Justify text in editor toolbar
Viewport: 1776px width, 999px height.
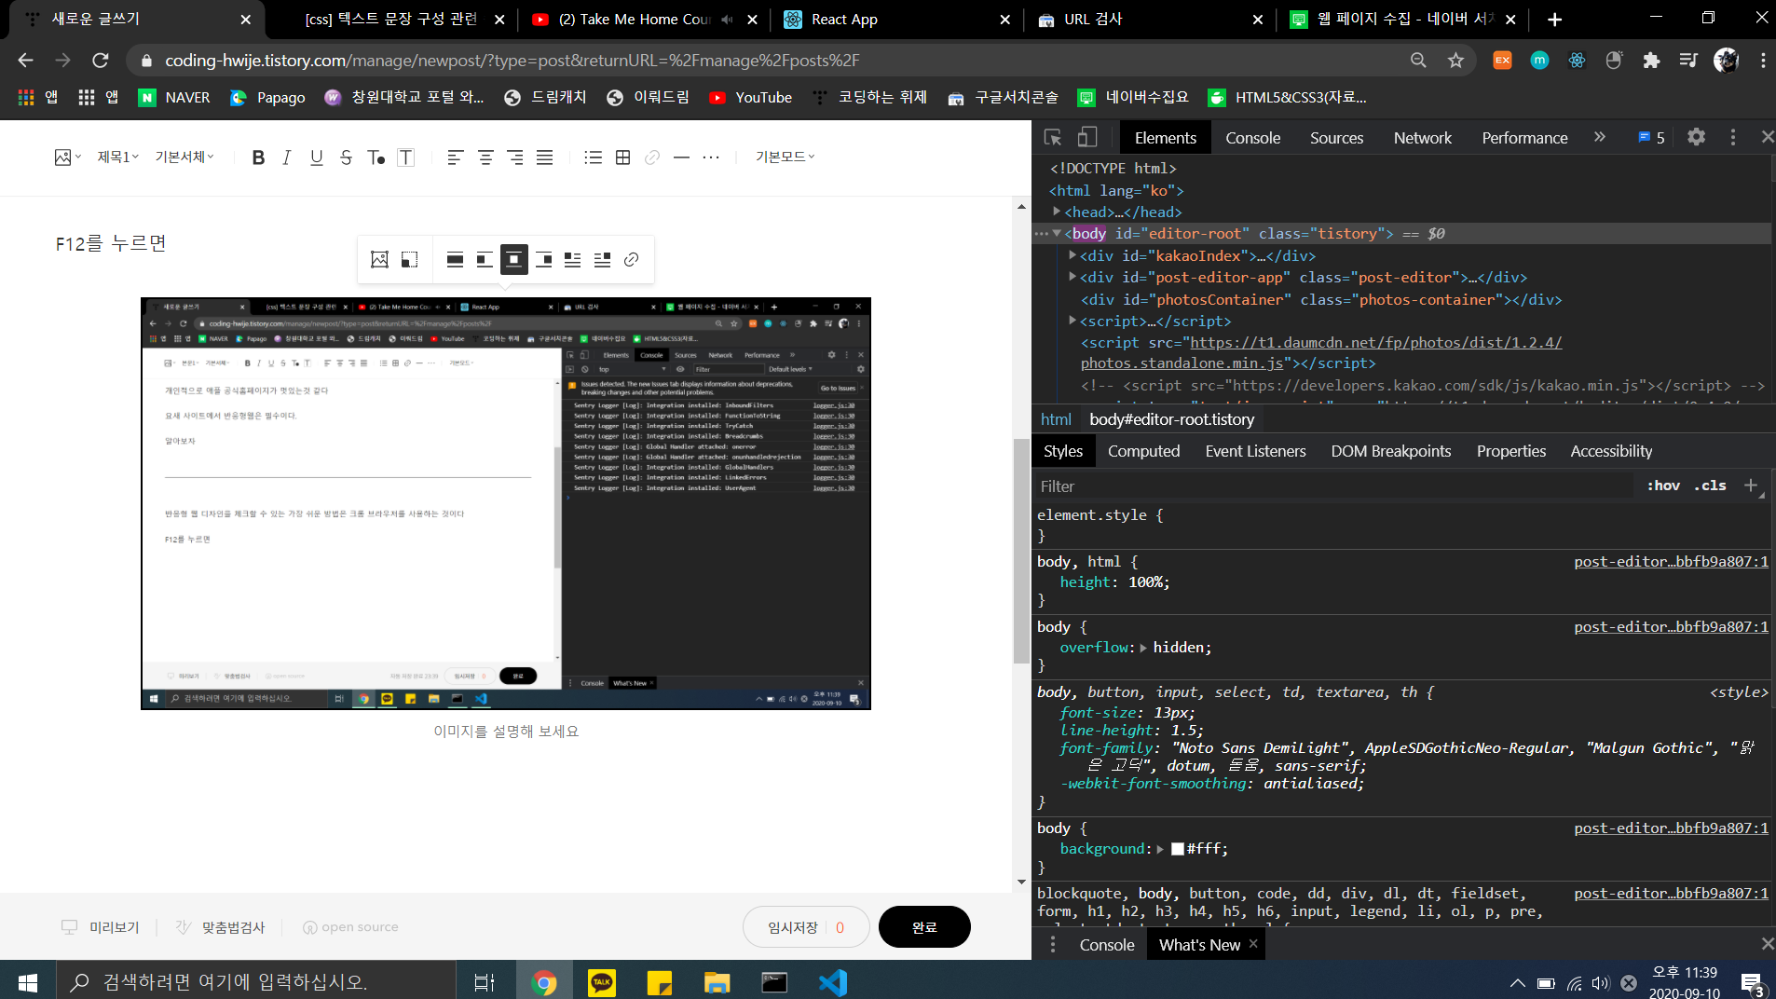[x=545, y=157]
